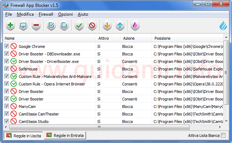The height and width of the screenshot is (143, 232).
Task: Toggle the Opera Internet Browser rule checkbox
Action: (6, 84)
